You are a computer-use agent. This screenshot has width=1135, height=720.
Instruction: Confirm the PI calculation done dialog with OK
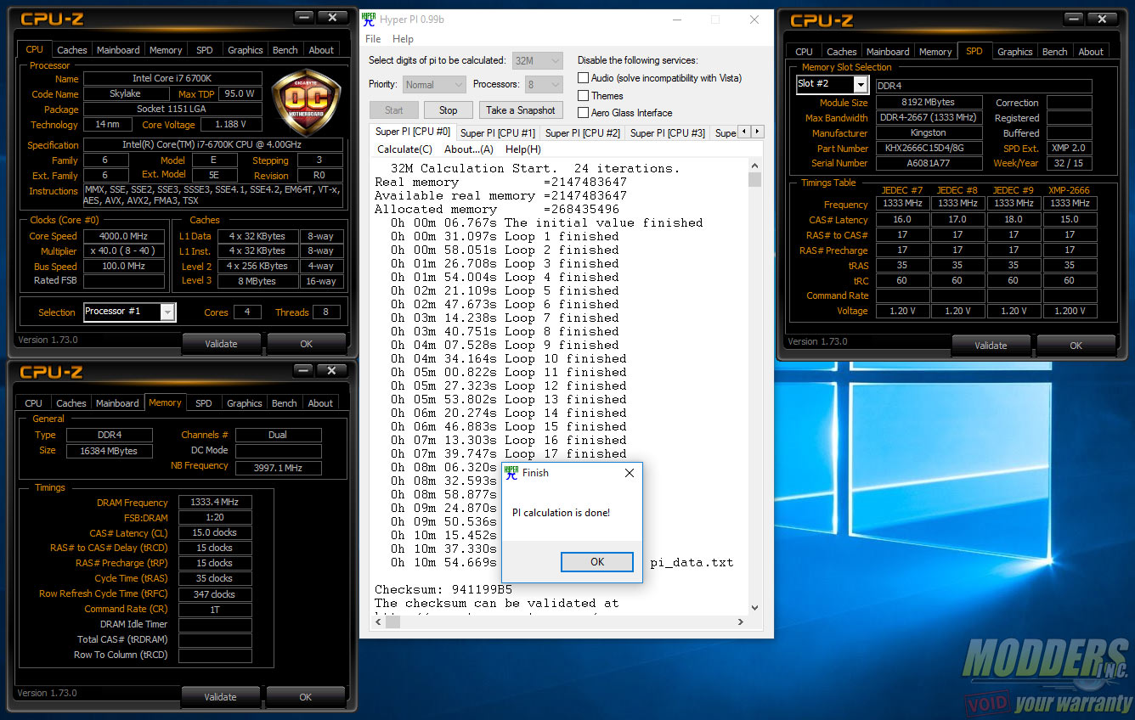click(x=597, y=562)
